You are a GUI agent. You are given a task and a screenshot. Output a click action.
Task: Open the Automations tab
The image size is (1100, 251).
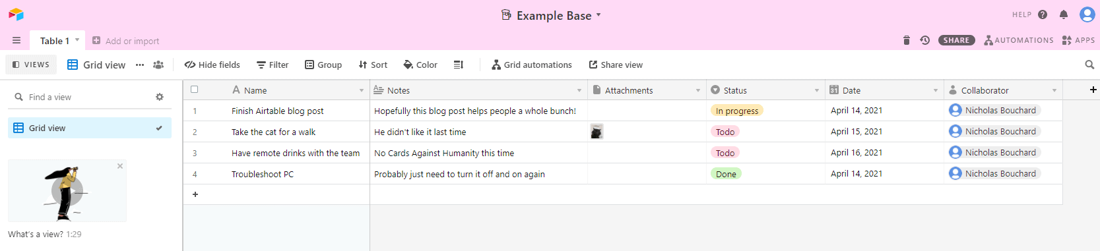click(1018, 40)
